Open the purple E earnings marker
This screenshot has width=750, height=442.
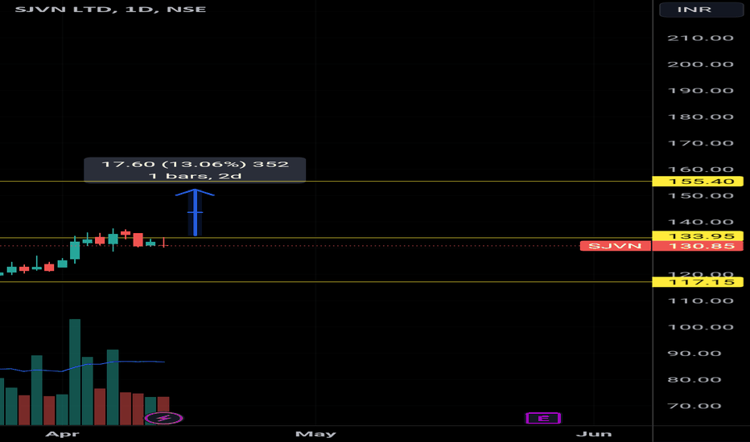click(543, 419)
